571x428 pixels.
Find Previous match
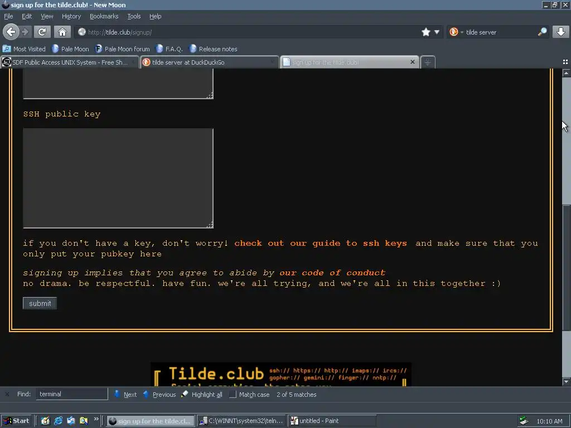(159, 394)
